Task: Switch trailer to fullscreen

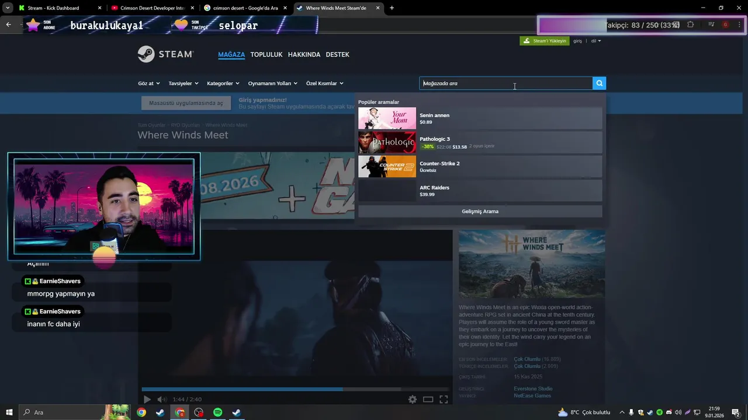Action: pyautogui.click(x=444, y=400)
